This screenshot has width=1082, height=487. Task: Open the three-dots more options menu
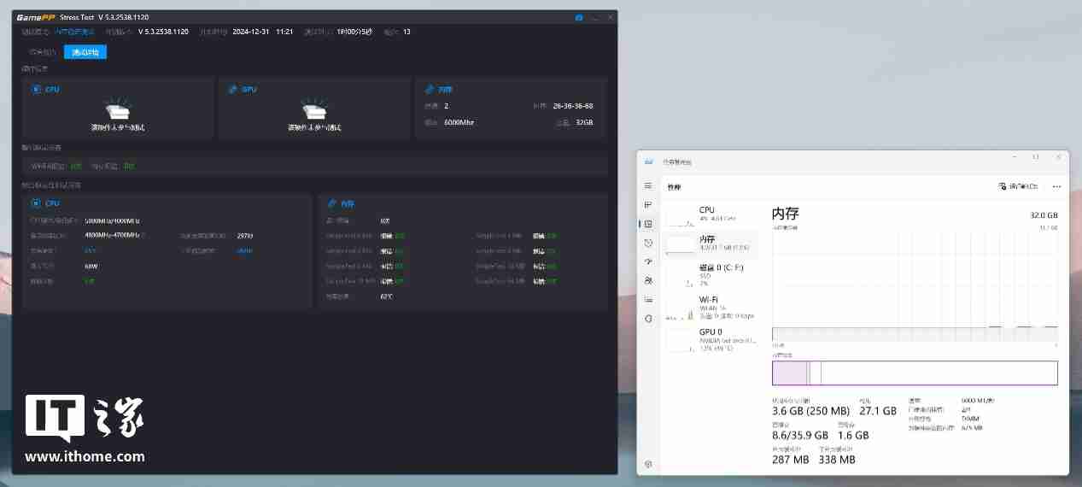[x=1056, y=186]
